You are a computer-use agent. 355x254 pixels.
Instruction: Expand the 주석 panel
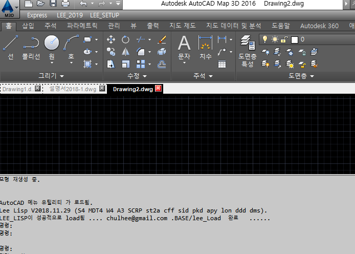tap(203, 76)
